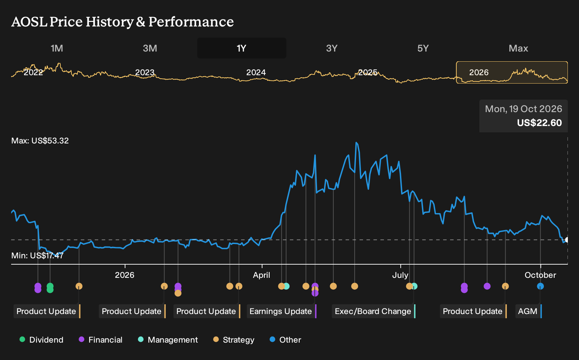Open the Exec/Board Change event label
The width and height of the screenshot is (579, 360).
click(373, 311)
